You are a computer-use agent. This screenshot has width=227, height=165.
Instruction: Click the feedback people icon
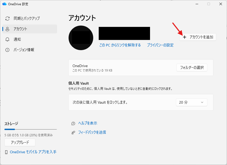pyautogui.click(x=73, y=133)
